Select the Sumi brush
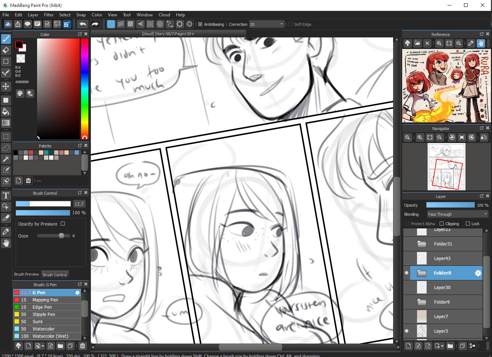 [x=47, y=322]
